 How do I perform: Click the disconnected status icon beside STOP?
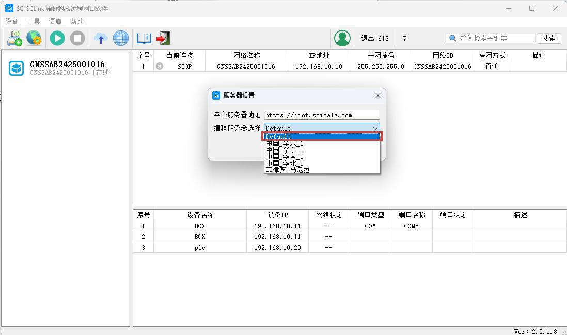tap(160, 66)
